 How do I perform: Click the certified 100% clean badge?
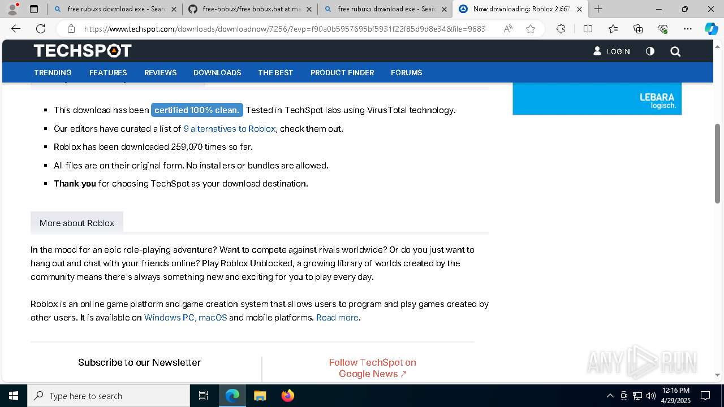[197, 110]
